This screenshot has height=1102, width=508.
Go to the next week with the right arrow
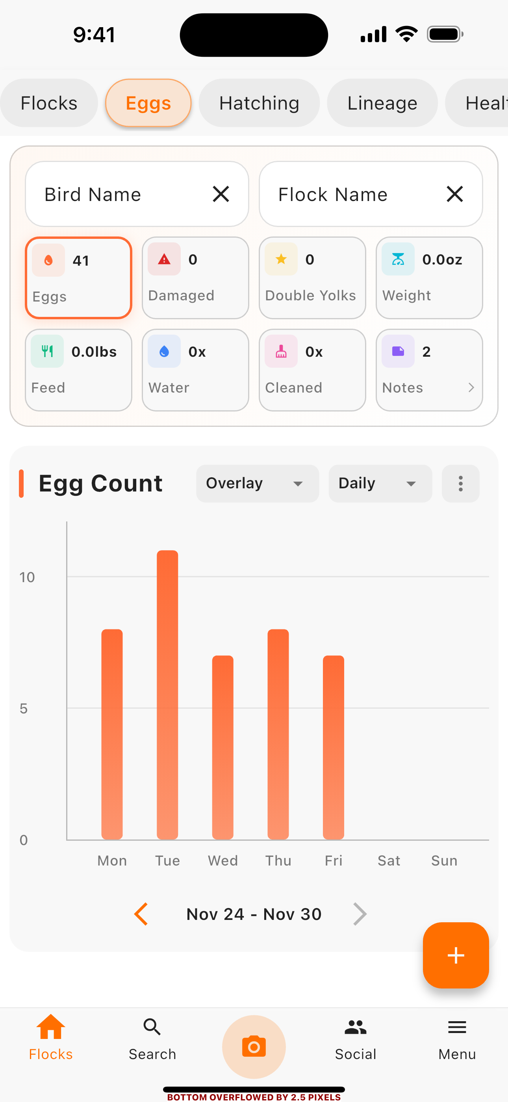point(360,914)
